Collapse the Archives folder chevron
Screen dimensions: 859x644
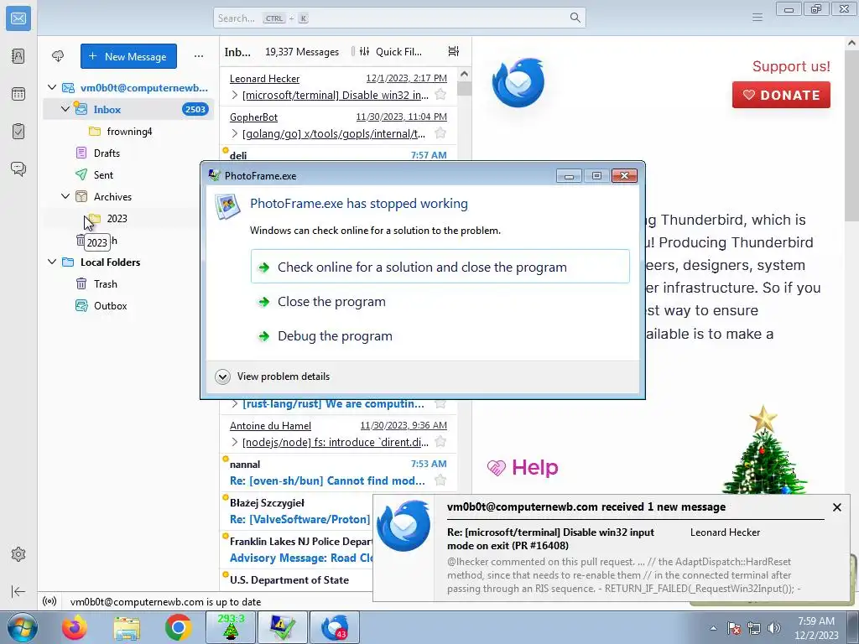pyautogui.click(x=65, y=196)
